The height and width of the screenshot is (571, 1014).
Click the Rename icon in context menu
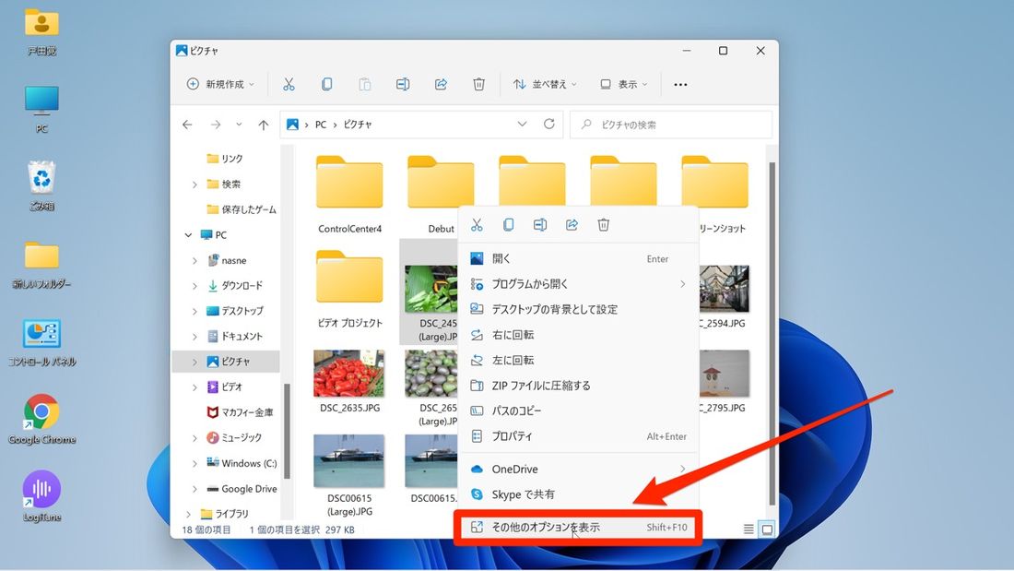(x=540, y=225)
